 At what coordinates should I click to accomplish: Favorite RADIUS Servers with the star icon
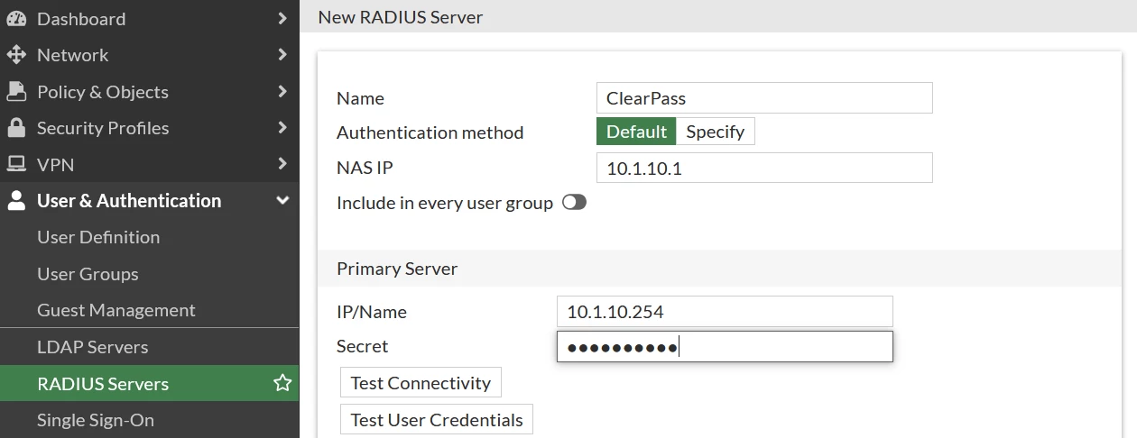point(282,383)
